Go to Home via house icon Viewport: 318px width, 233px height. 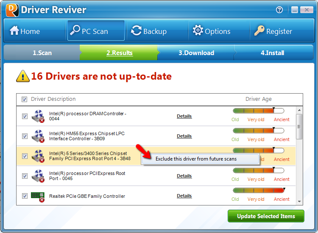tap(14, 31)
